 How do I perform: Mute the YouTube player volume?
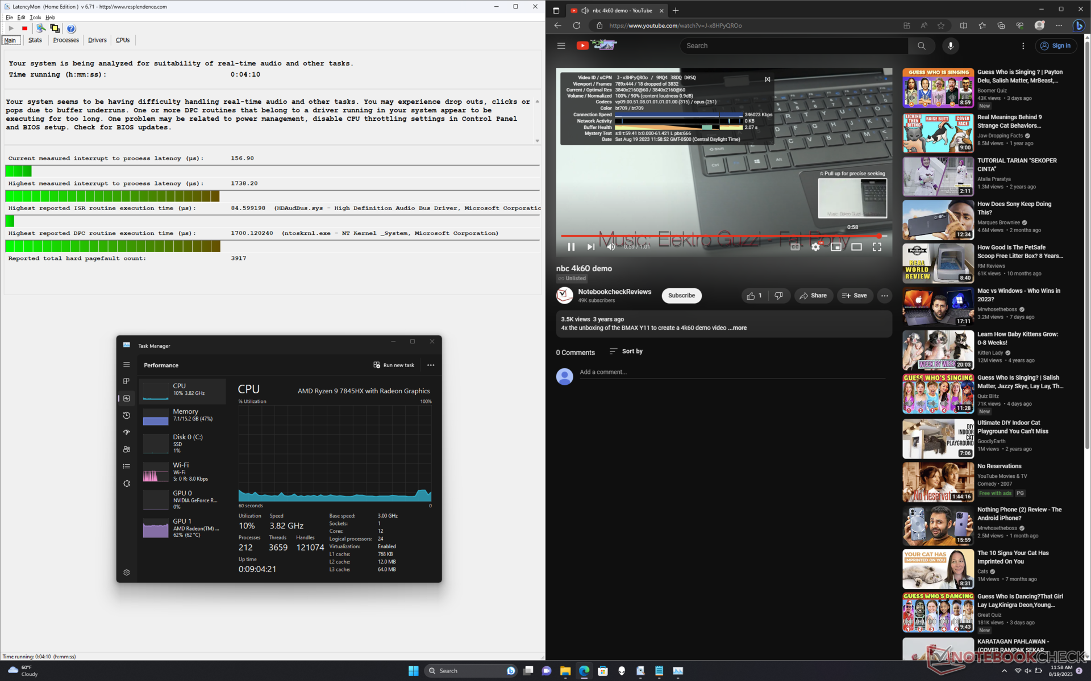coord(611,247)
